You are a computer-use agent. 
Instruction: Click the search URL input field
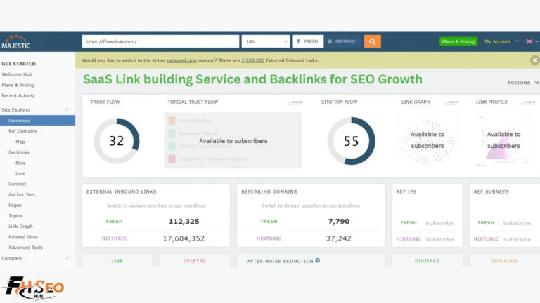tap(160, 41)
